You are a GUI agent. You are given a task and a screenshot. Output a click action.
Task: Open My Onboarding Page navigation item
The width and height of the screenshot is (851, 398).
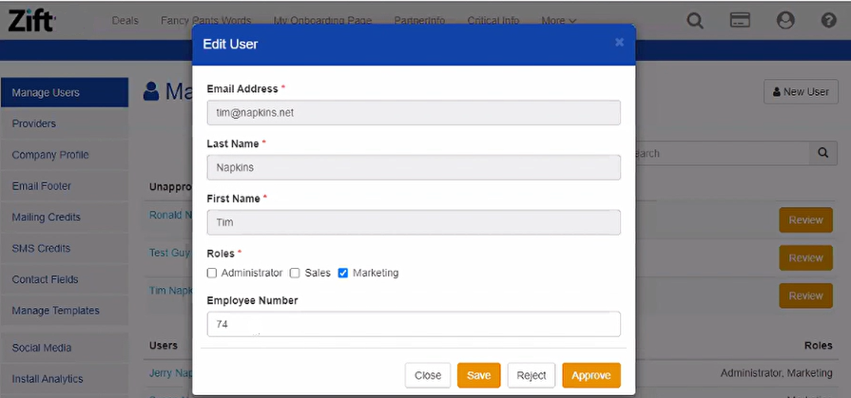click(322, 21)
